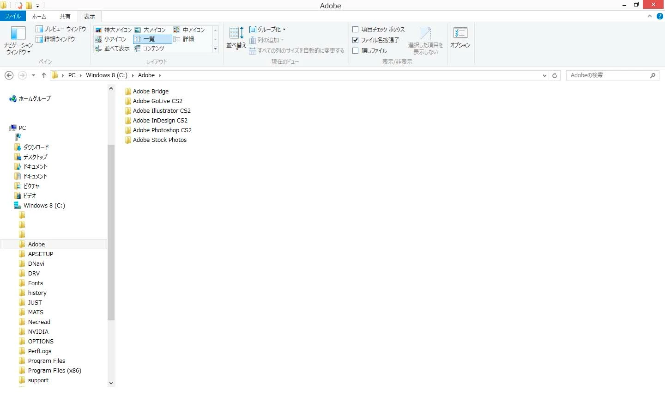Open the Adobe Photoshop CS2 folder
665x416 pixels.
(158, 130)
